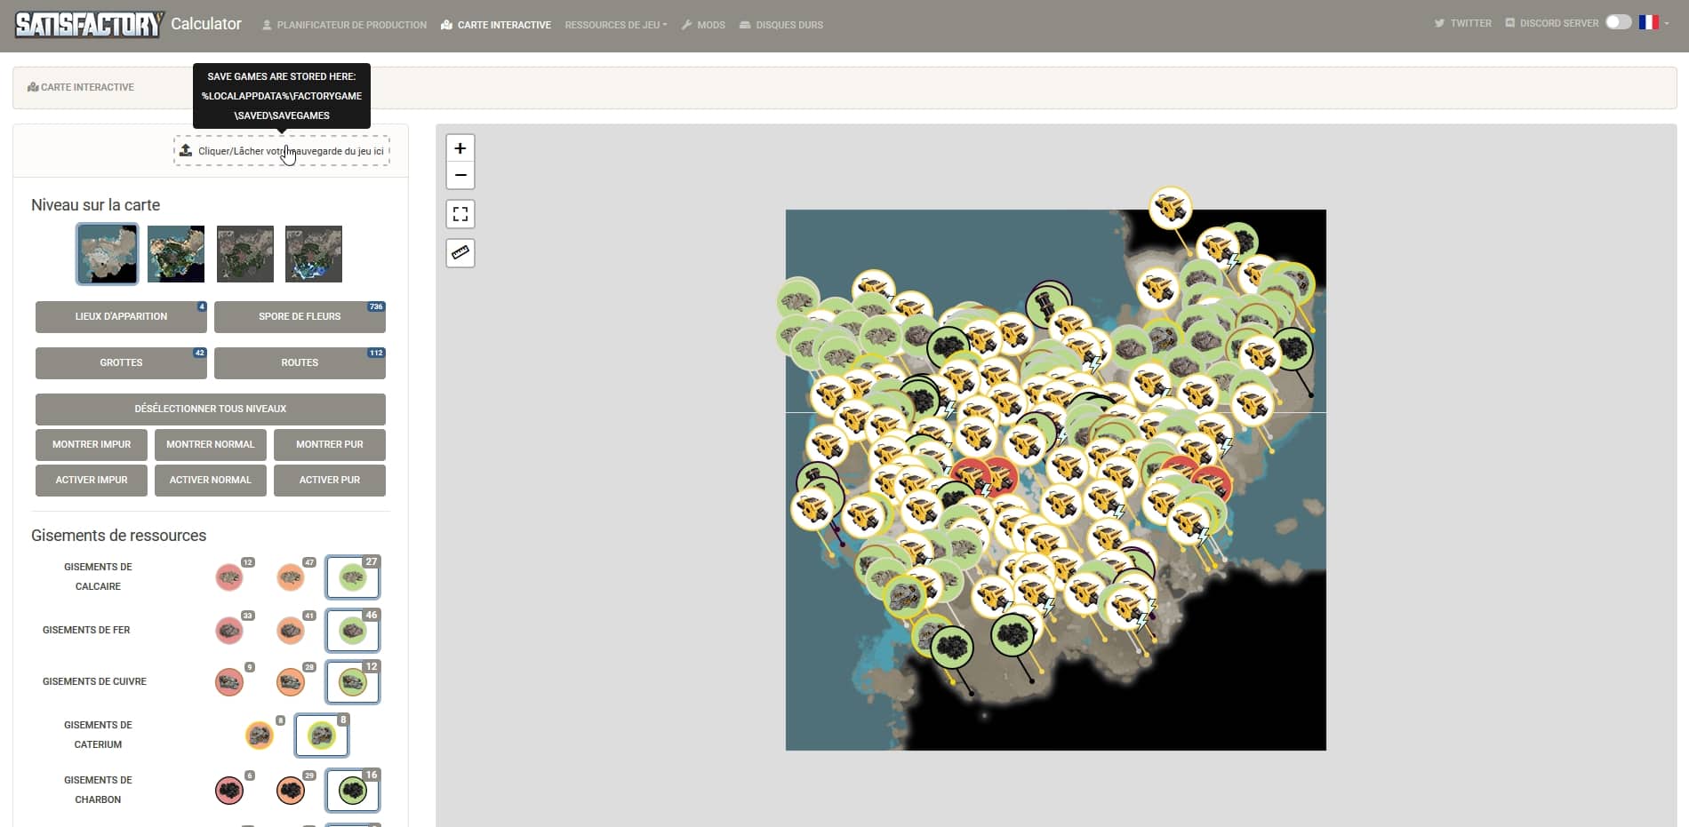This screenshot has height=827, width=1689.
Task: Click the save game upload zone
Action: point(282,151)
